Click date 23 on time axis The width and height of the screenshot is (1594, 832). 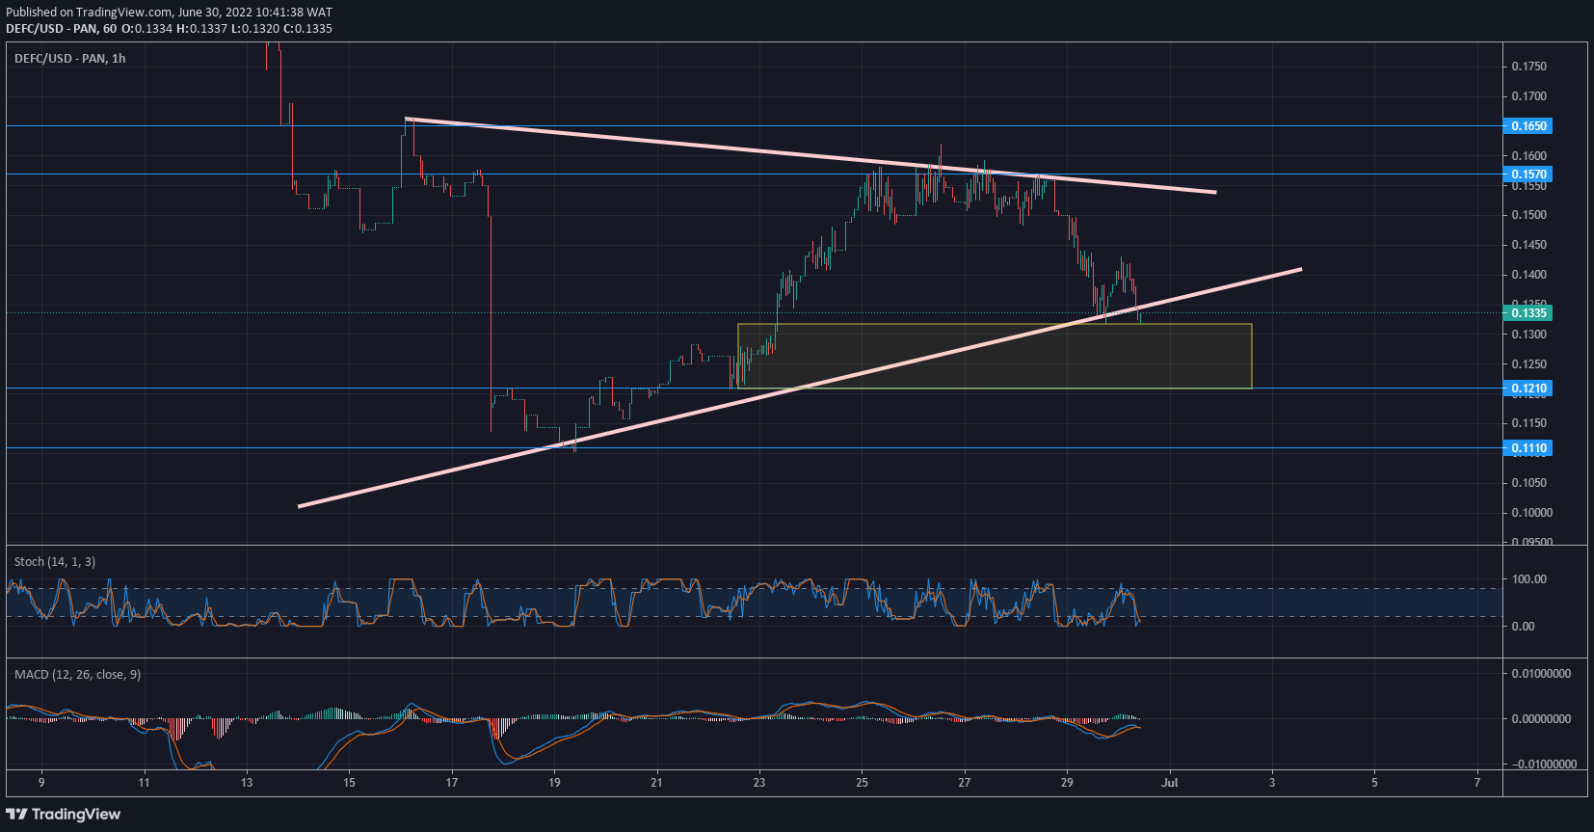pyautogui.click(x=759, y=783)
